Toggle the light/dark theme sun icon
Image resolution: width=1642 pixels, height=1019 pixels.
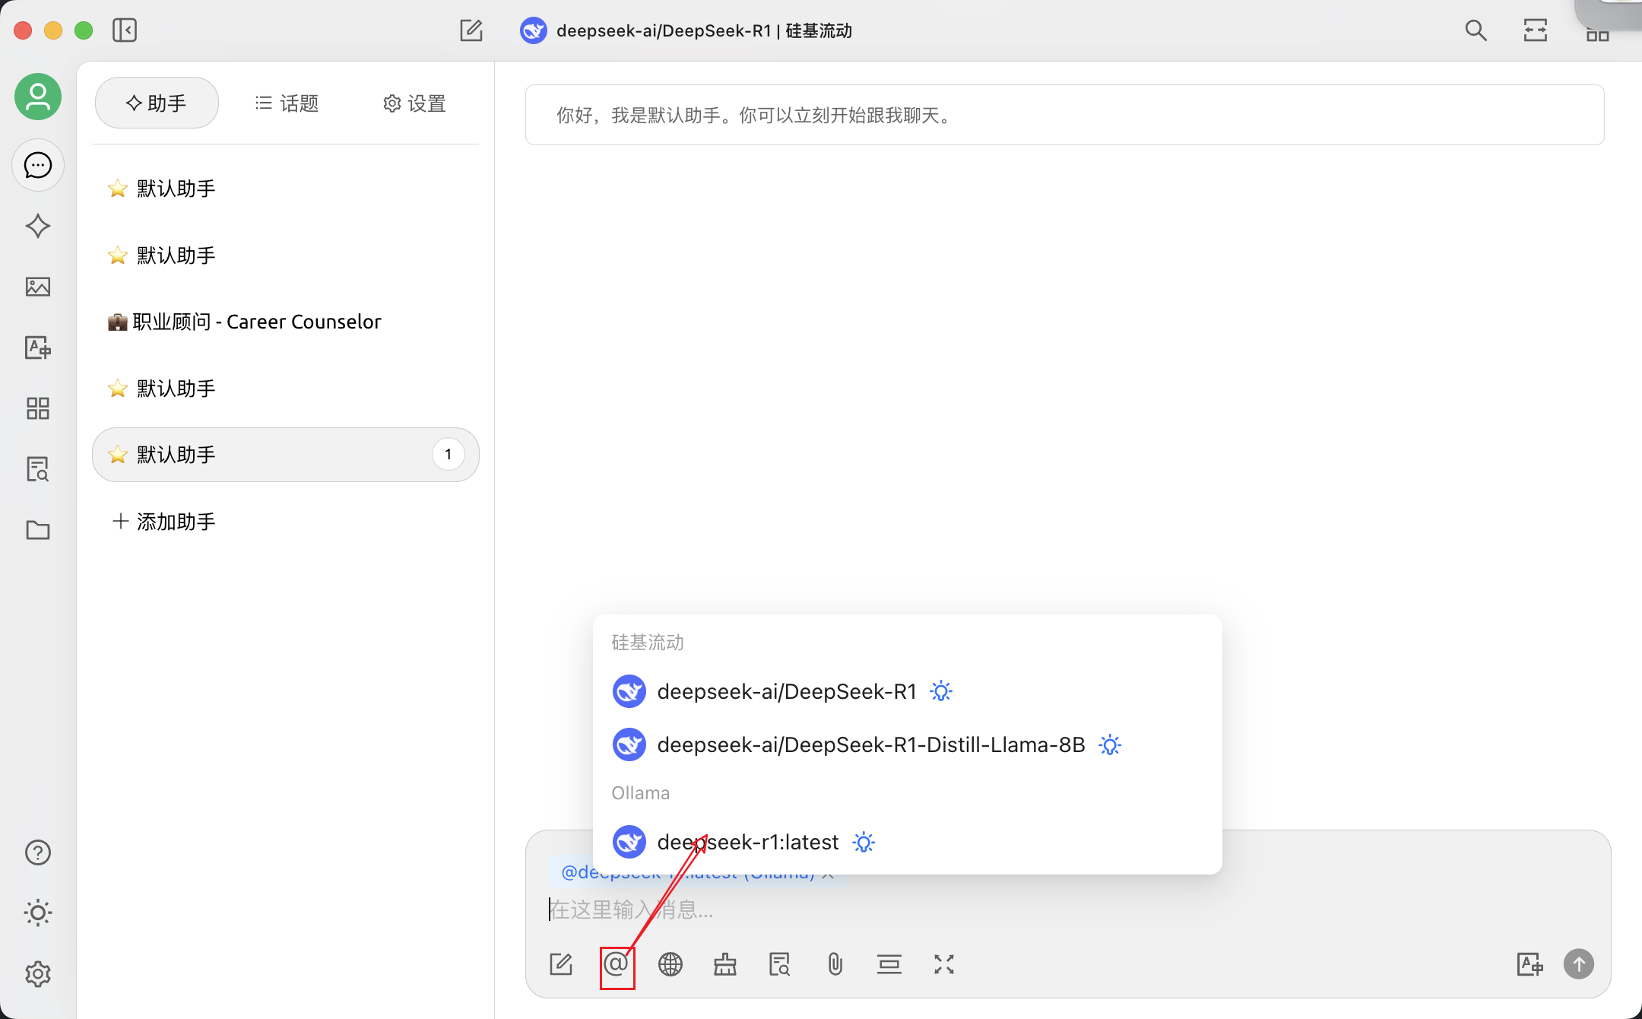click(38, 913)
